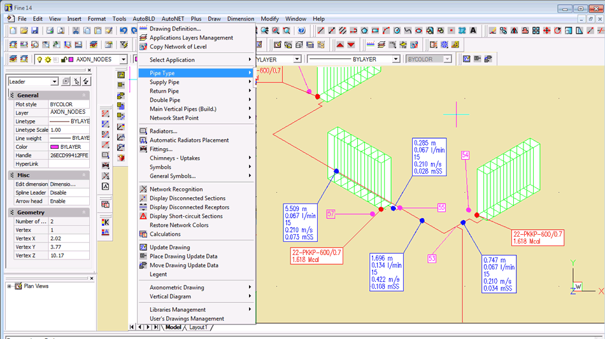
Task: Click the magenta Color BYLAYER swatch
Action: pyautogui.click(x=55, y=147)
